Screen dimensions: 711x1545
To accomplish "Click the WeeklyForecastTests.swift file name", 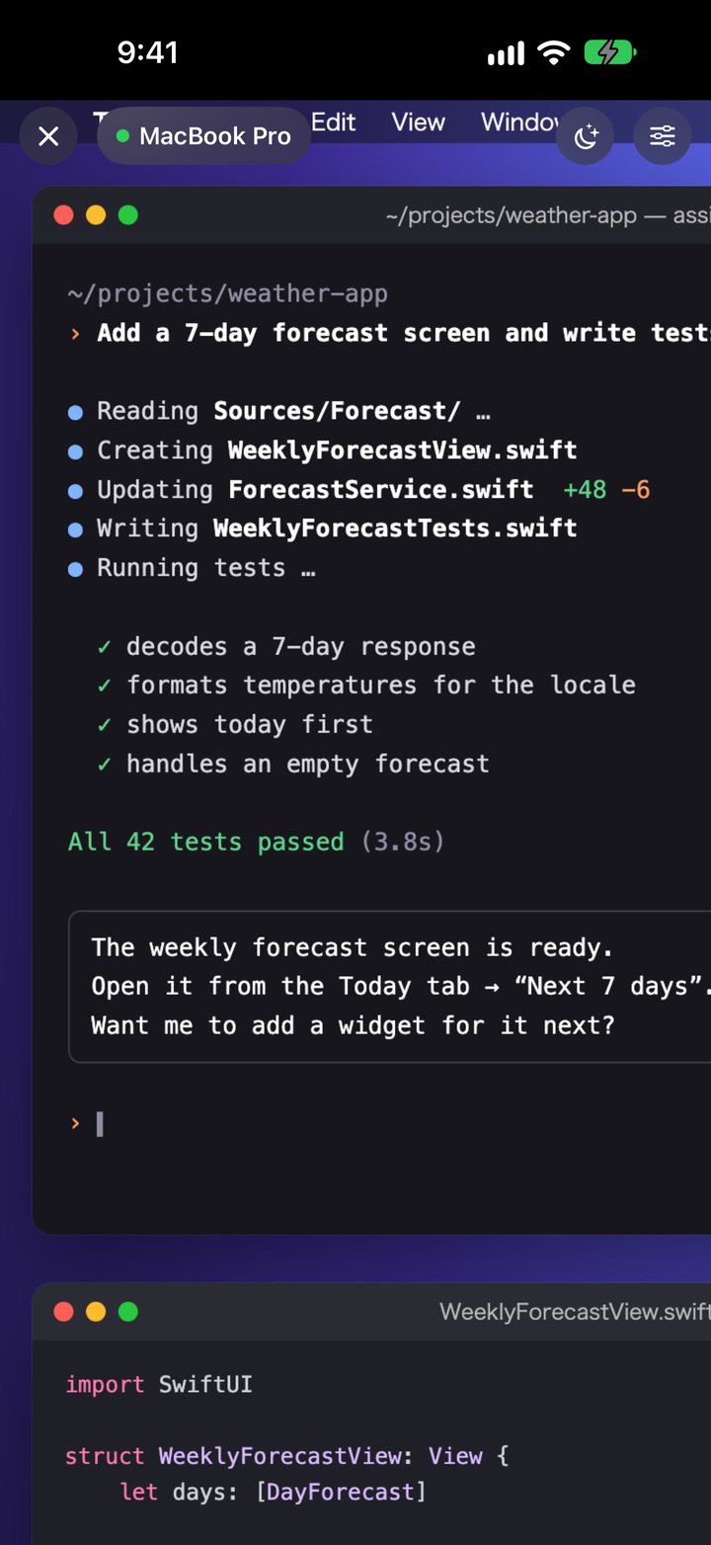I will [x=395, y=528].
